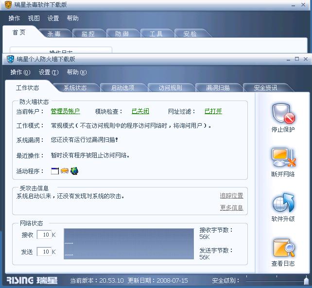Open antivirus window 操作 menu
The image size is (312, 288).
tap(14, 18)
